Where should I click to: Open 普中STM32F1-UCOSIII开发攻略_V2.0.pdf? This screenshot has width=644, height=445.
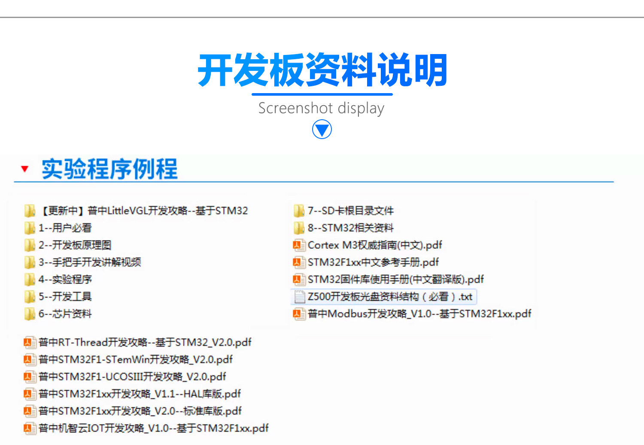tap(132, 377)
